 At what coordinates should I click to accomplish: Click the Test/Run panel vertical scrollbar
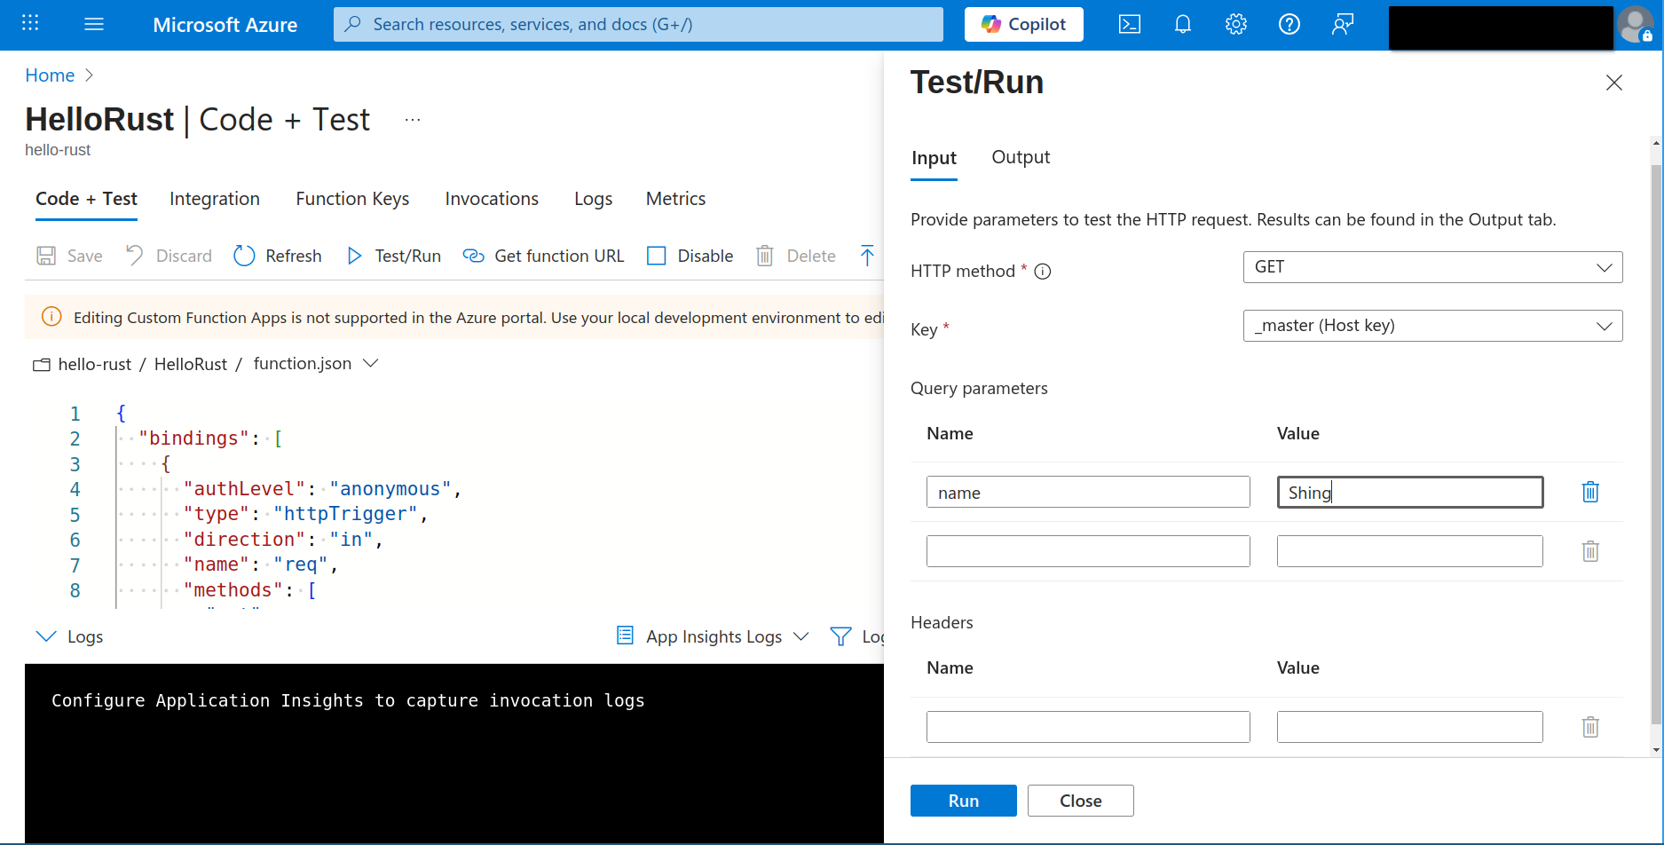click(x=1656, y=444)
